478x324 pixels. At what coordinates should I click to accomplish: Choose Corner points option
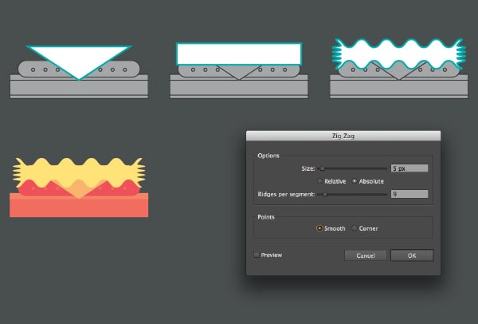[355, 228]
